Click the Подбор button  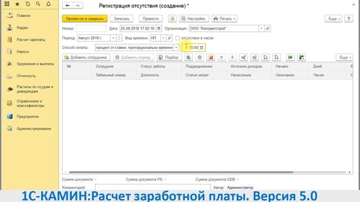pyautogui.click(x=169, y=57)
